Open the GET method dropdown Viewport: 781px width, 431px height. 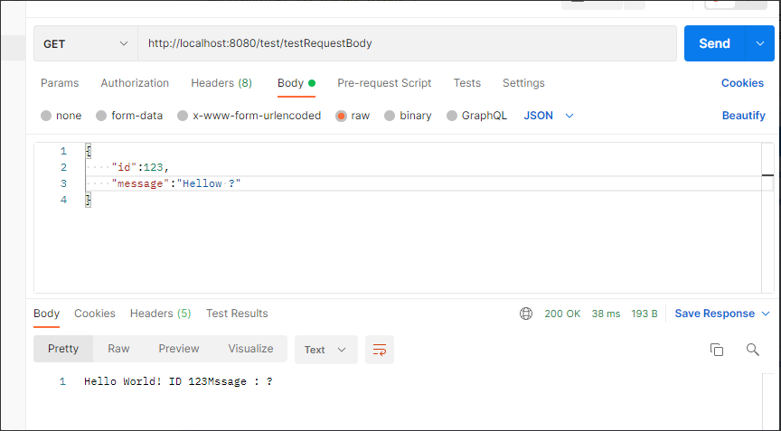pyautogui.click(x=86, y=43)
